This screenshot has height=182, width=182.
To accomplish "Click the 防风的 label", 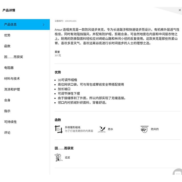I will (x=155, y=129).
